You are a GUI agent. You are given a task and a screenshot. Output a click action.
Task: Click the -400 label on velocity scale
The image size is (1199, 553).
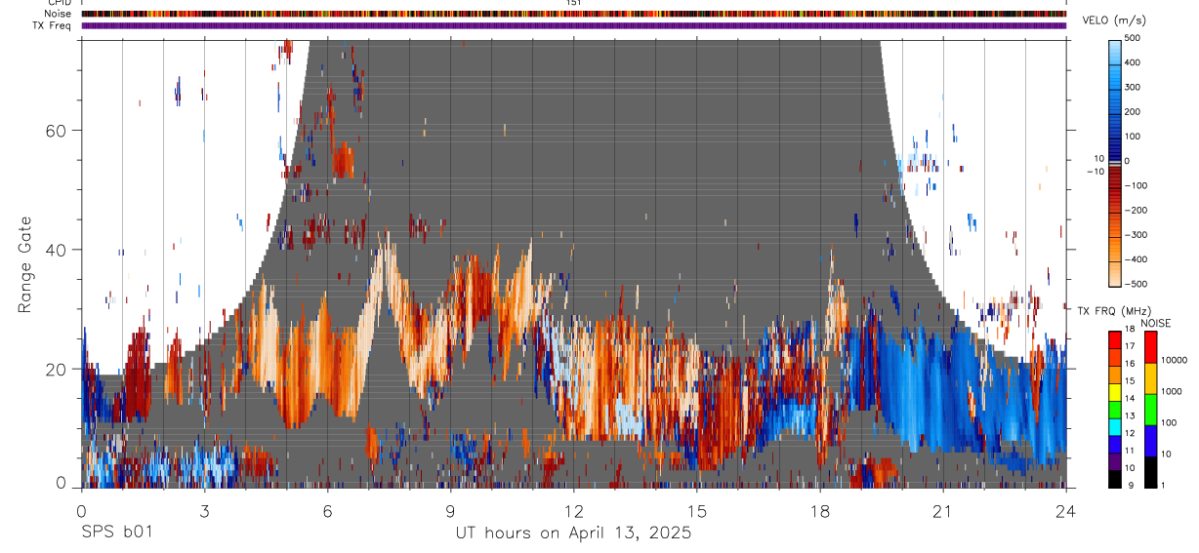(x=1137, y=259)
